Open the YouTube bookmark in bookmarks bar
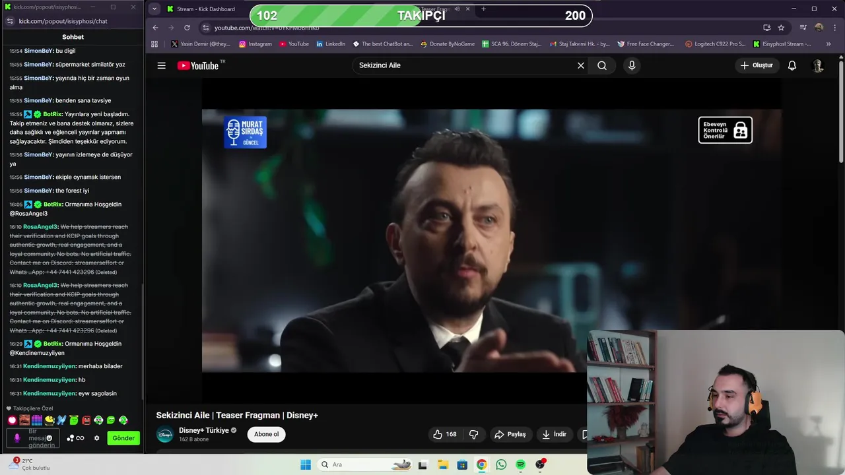 (294, 44)
